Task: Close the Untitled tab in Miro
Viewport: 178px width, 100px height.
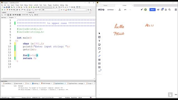Action: tap(132, 6)
